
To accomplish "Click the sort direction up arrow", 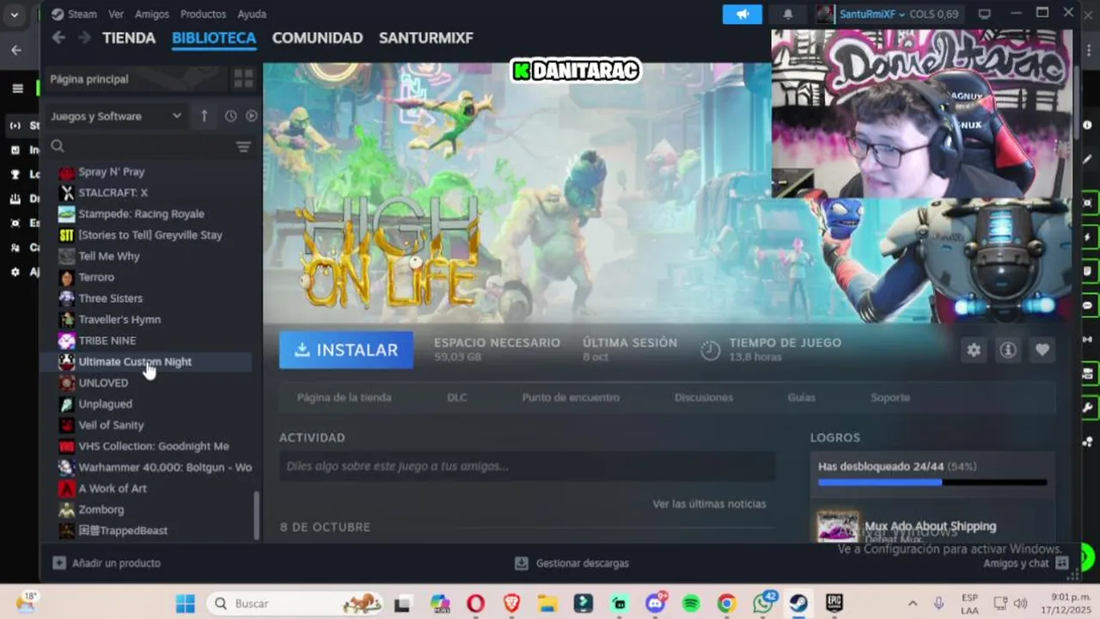I will click(x=204, y=116).
